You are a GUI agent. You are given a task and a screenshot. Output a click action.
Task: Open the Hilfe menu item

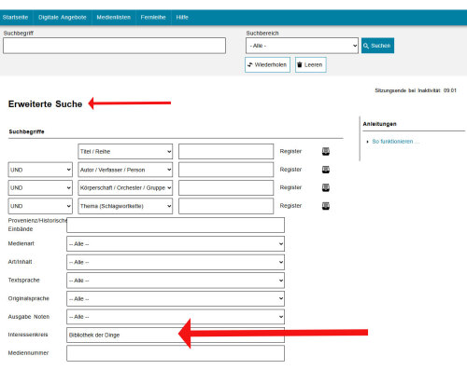click(x=182, y=18)
